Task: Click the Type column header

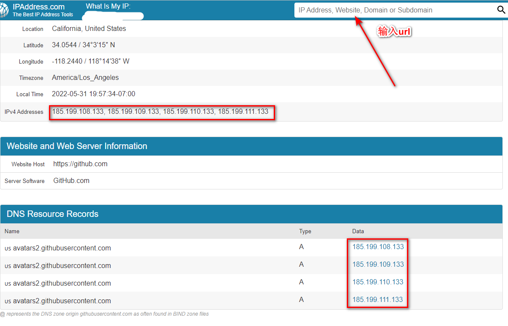Action: [x=305, y=231]
